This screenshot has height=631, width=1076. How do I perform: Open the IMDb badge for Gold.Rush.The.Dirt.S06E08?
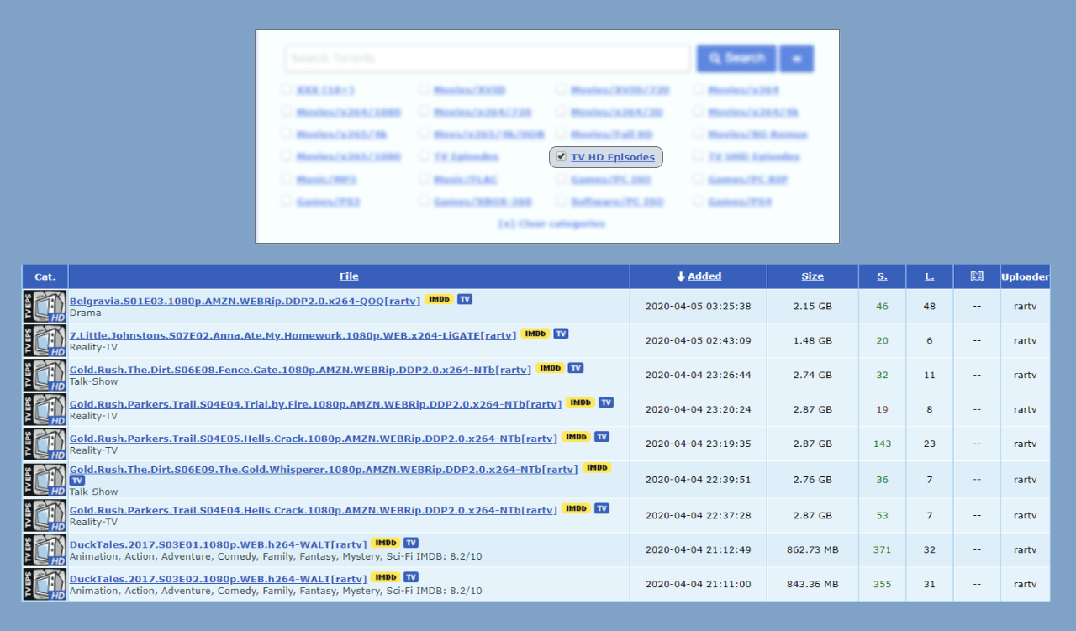pos(550,368)
